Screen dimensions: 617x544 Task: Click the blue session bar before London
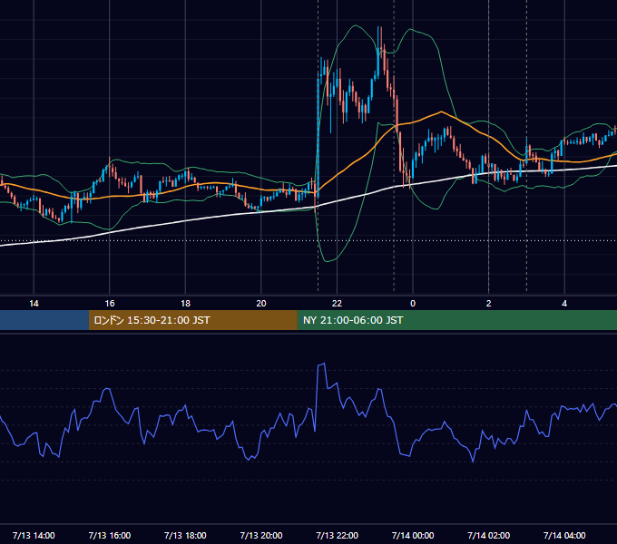point(44,320)
